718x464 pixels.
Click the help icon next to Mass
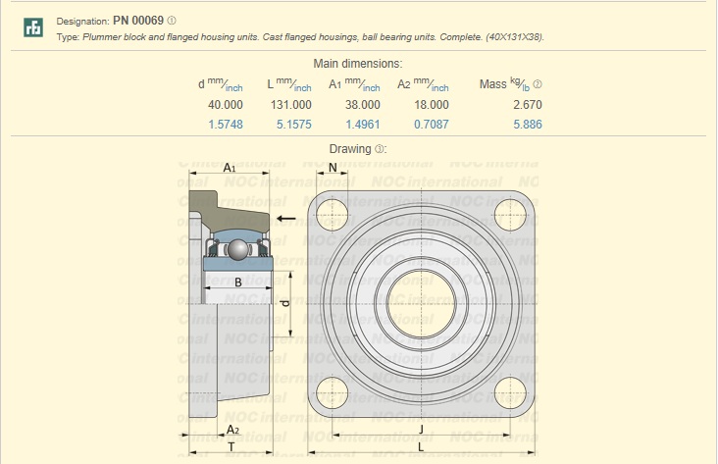tap(538, 84)
